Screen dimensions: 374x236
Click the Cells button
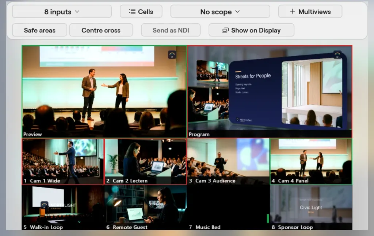(141, 11)
